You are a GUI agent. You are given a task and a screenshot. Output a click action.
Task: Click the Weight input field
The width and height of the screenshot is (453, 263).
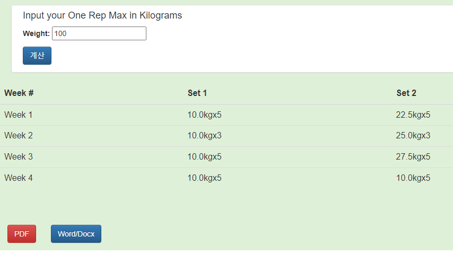tap(99, 33)
